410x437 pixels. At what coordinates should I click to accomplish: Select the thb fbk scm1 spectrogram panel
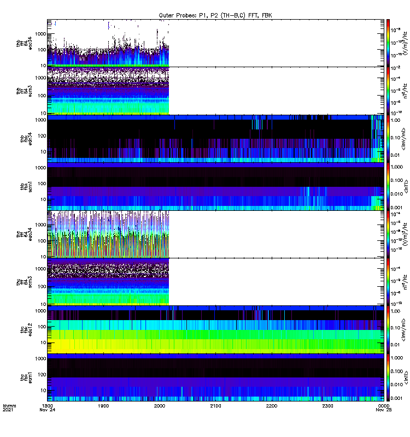click(215, 186)
